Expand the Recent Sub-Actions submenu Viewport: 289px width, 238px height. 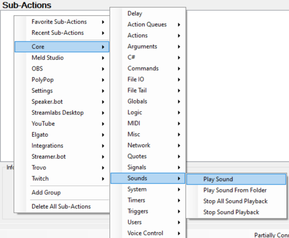click(x=58, y=33)
